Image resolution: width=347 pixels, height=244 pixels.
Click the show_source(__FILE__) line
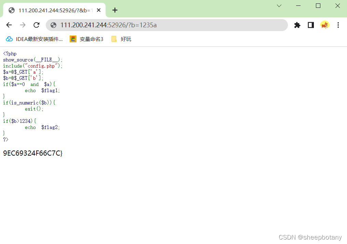click(x=33, y=60)
